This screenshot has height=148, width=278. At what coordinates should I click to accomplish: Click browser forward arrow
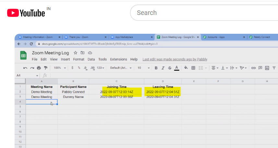[25, 44]
